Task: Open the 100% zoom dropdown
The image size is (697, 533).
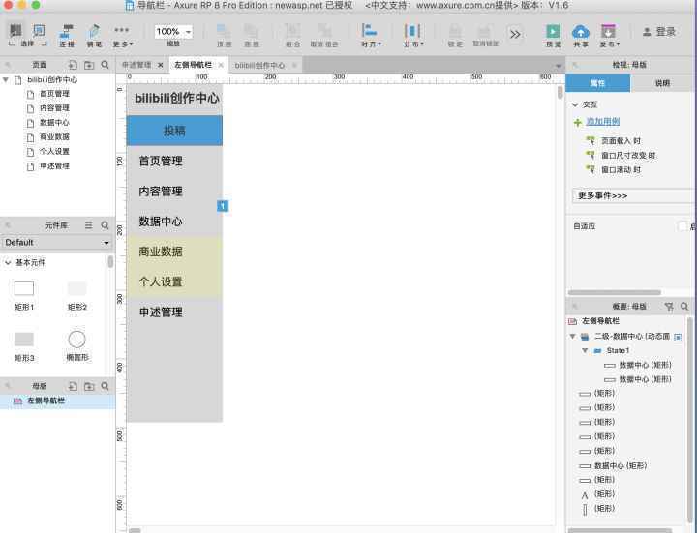Action: (173, 32)
